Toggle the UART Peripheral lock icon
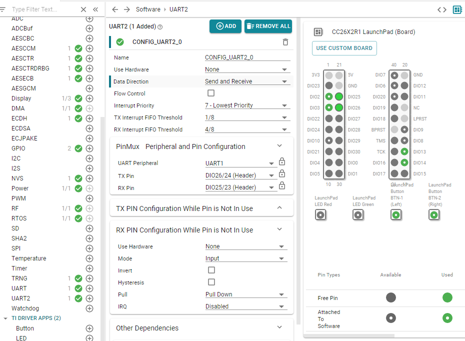This screenshot has width=465, height=341. pyautogui.click(x=282, y=161)
